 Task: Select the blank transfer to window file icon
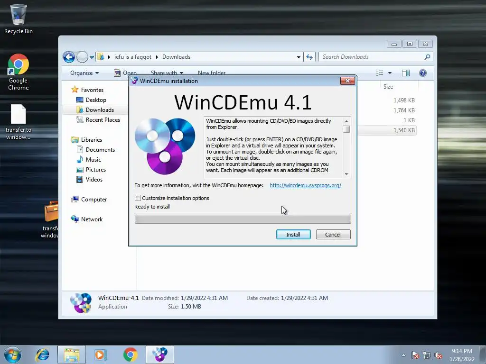(x=18, y=122)
